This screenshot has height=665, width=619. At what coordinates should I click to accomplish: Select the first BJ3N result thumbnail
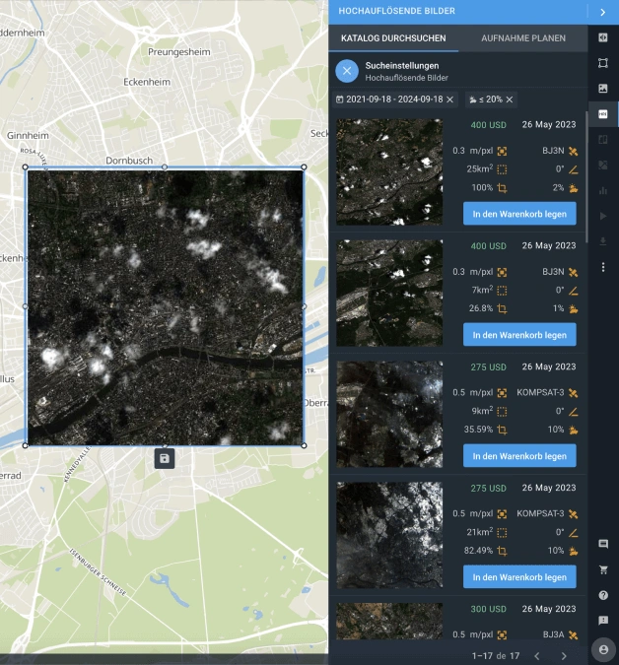(x=388, y=172)
